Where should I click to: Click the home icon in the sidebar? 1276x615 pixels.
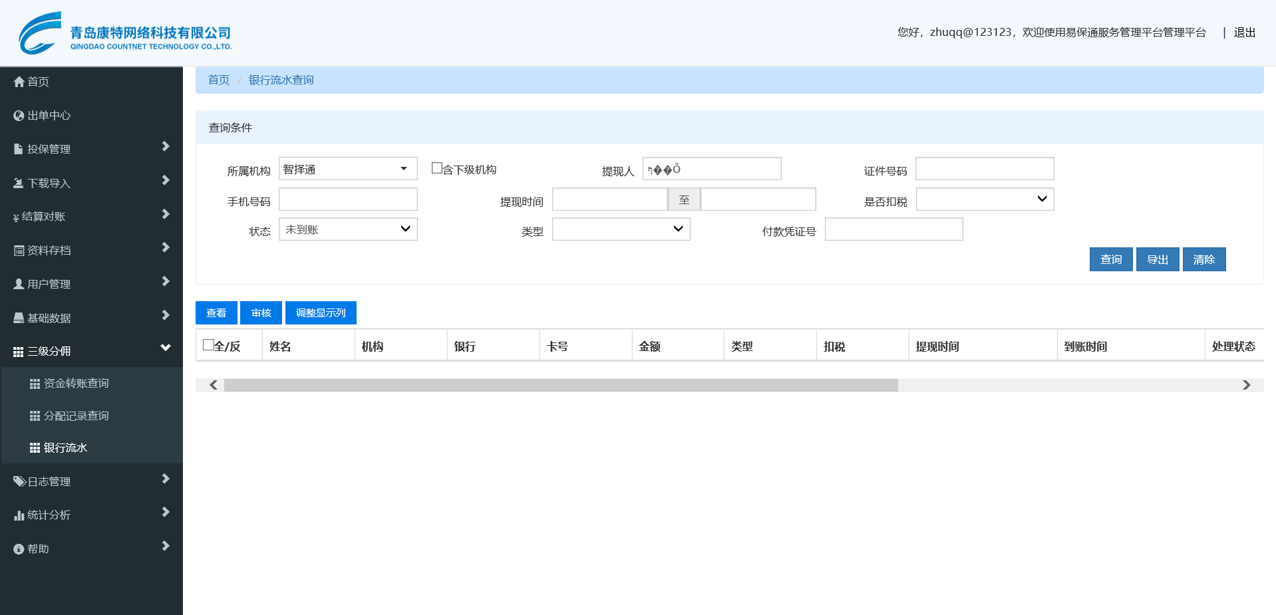pos(19,82)
